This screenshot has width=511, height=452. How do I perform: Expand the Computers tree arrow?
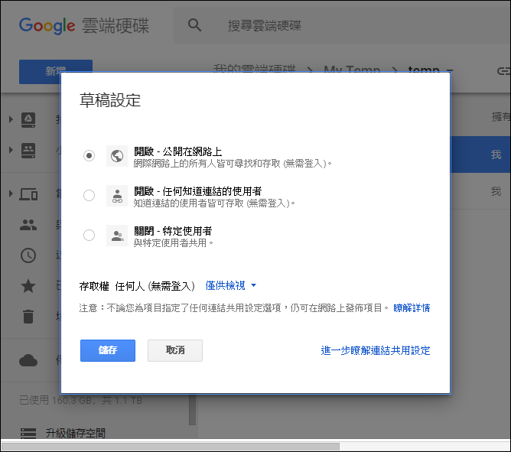pyautogui.click(x=11, y=194)
